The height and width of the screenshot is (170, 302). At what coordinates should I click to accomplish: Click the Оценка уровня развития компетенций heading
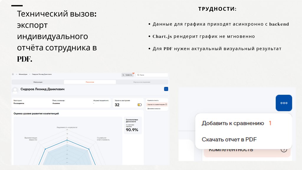click(36, 114)
